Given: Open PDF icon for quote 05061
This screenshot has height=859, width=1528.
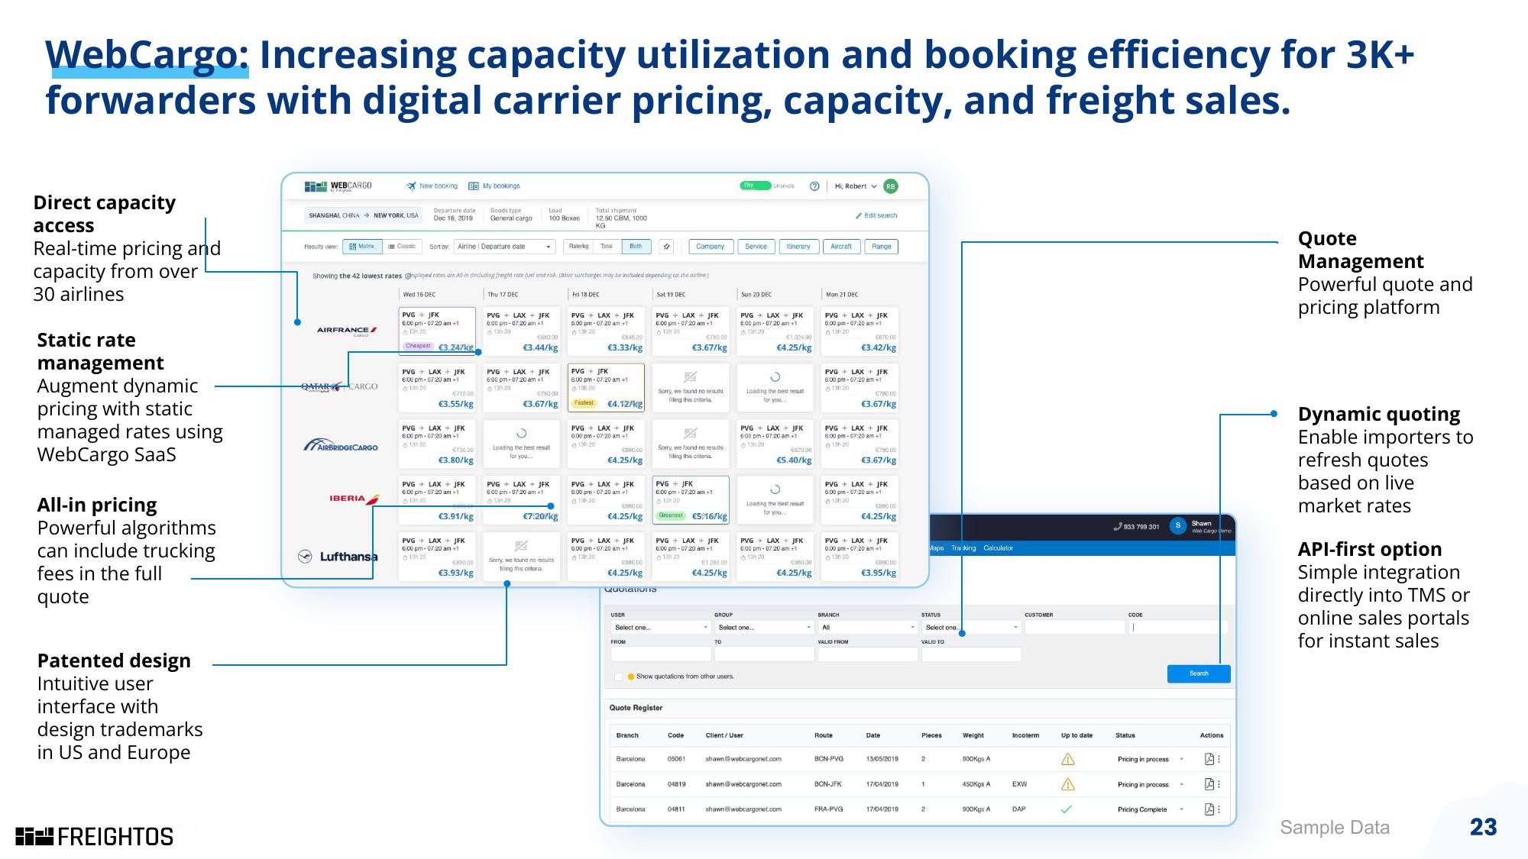Looking at the screenshot, I should 1209,759.
